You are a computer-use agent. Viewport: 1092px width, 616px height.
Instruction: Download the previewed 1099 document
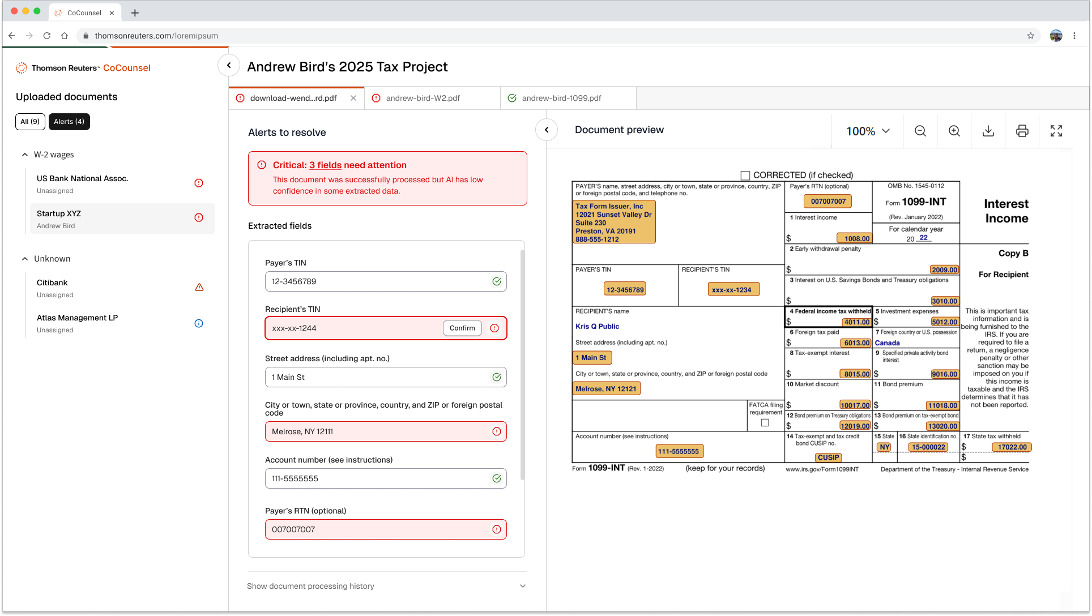(988, 131)
